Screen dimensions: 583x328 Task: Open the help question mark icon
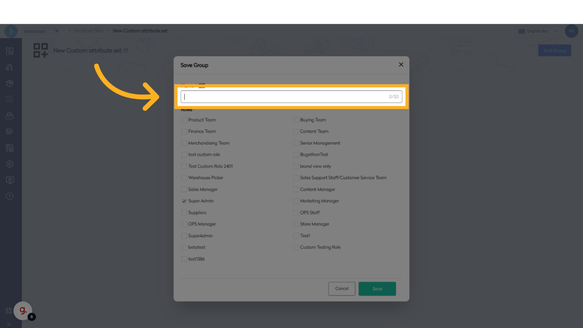coord(10,196)
